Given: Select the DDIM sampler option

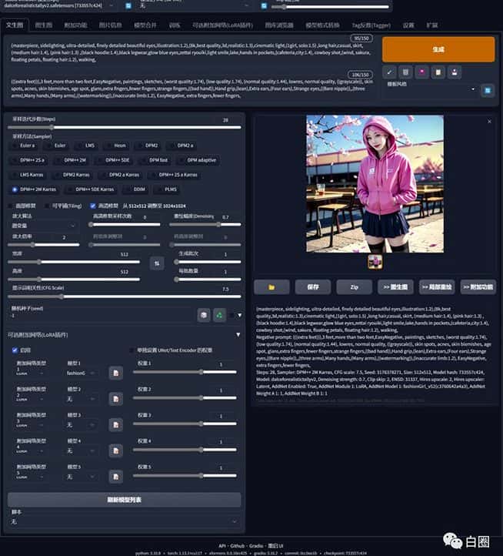Looking at the screenshot, I should (x=138, y=189).
